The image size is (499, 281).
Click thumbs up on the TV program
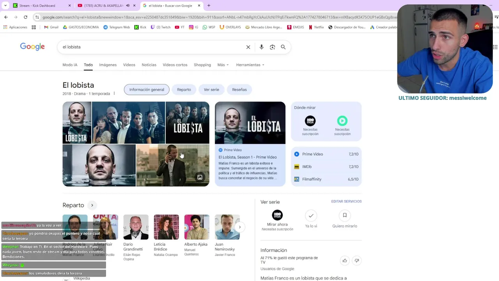click(345, 260)
